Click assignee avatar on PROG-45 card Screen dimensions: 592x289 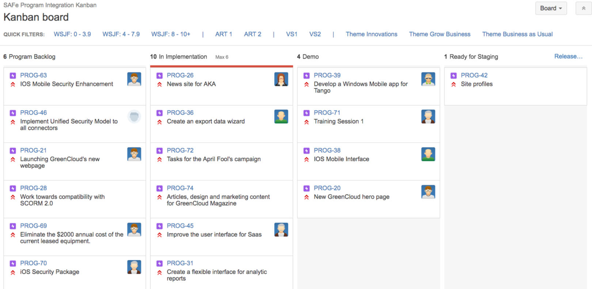click(x=281, y=230)
